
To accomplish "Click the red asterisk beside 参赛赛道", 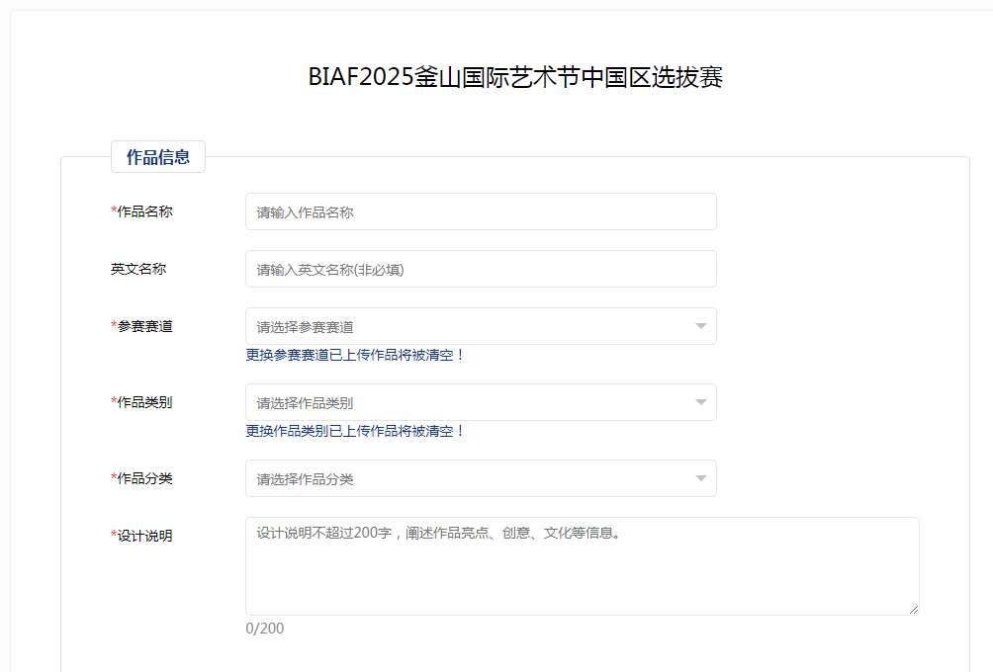I will coord(111,325).
